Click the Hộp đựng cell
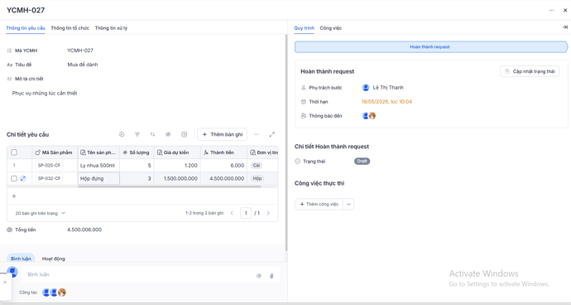 pyautogui.click(x=98, y=179)
